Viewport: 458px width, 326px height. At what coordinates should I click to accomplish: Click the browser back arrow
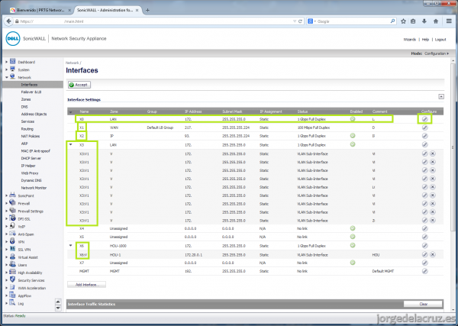pyautogui.click(x=8, y=21)
